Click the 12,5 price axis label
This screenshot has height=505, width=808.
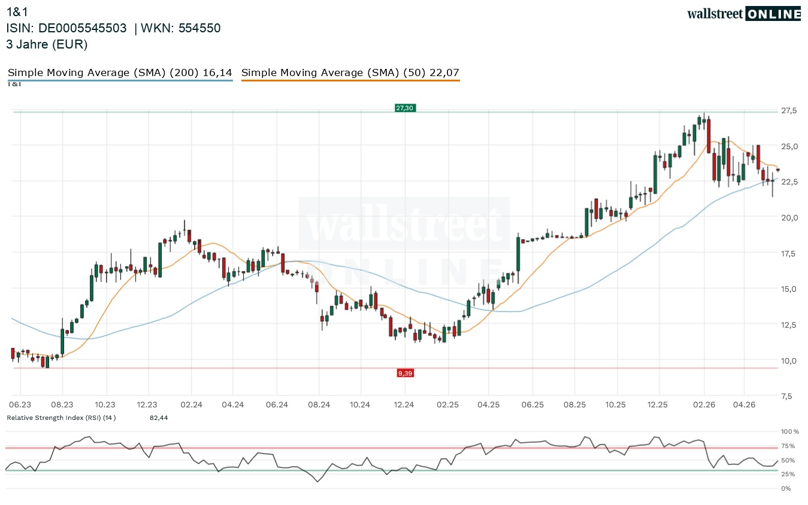click(x=789, y=325)
